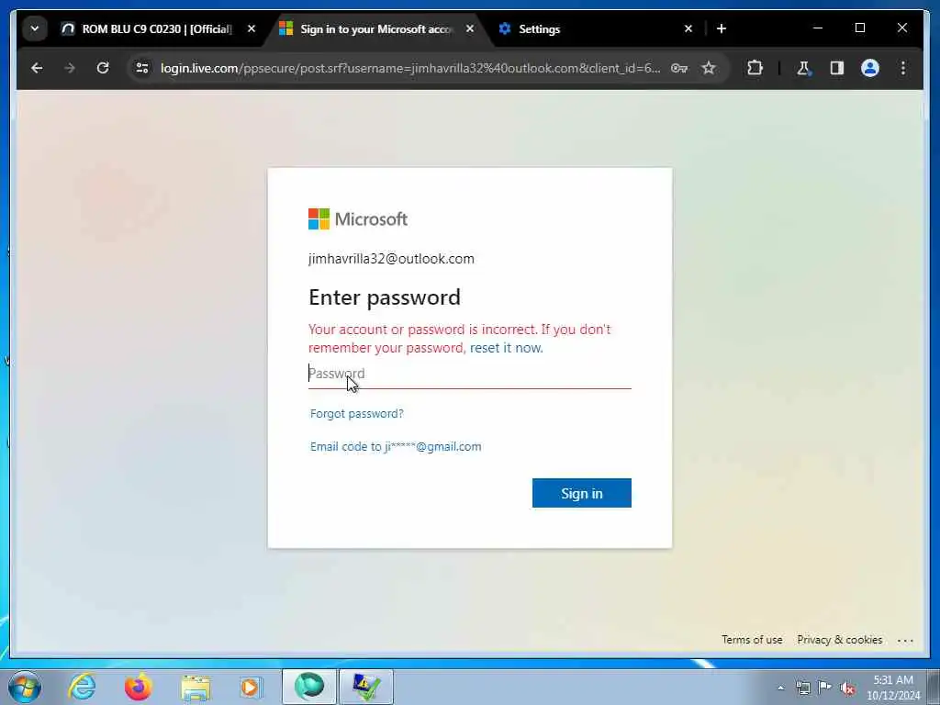Open a new browser tab

pyautogui.click(x=722, y=28)
